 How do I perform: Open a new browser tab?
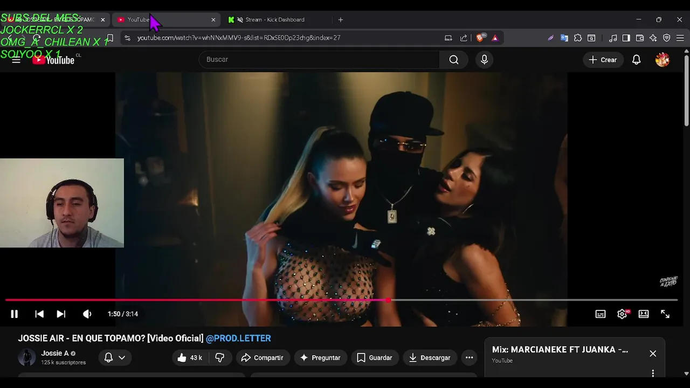point(341,20)
